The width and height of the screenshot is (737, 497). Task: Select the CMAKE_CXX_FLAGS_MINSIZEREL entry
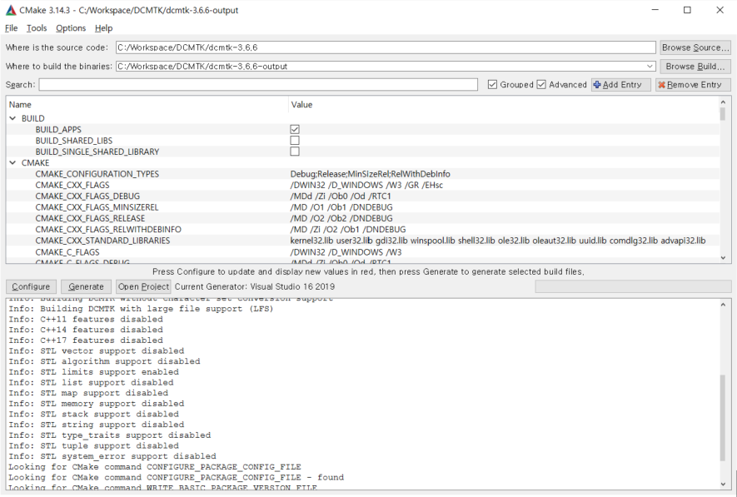click(97, 207)
